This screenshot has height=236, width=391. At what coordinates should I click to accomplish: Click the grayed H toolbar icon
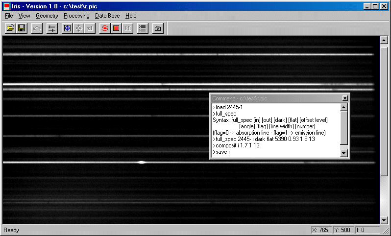128,28
